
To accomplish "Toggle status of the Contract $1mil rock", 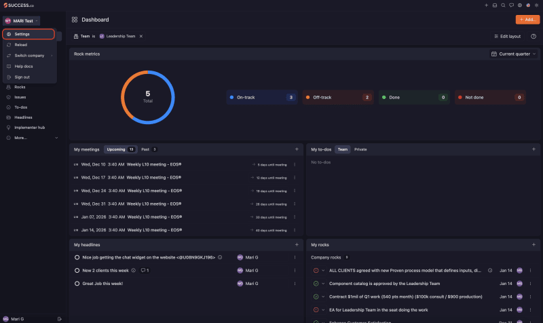I will (x=316, y=297).
